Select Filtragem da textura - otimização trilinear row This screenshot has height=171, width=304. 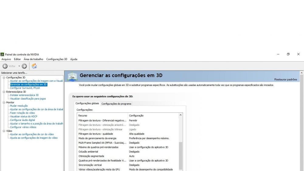coord(128,129)
